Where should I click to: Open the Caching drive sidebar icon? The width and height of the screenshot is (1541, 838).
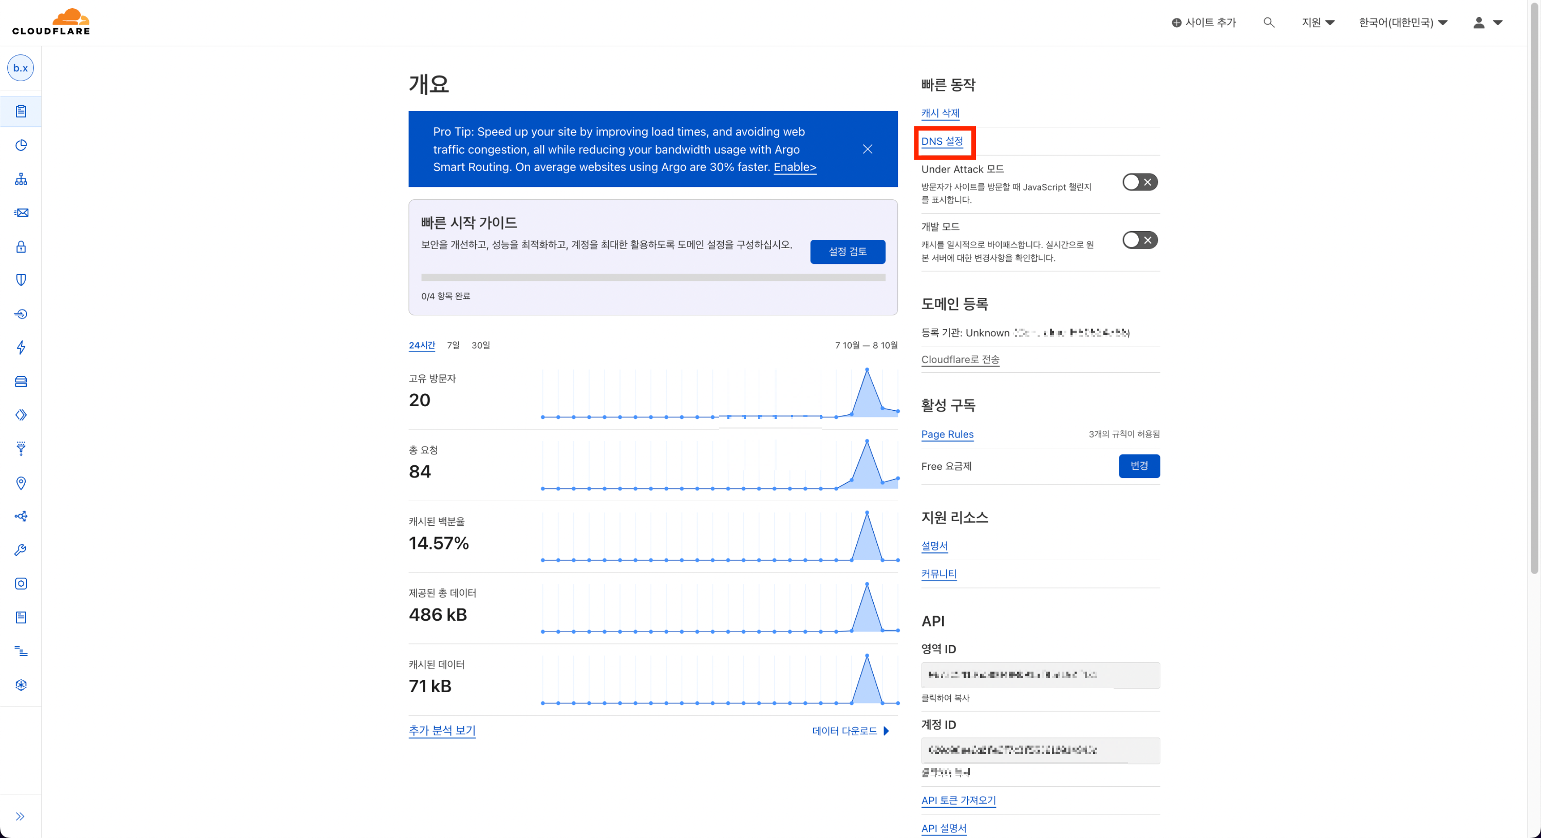click(21, 382)
